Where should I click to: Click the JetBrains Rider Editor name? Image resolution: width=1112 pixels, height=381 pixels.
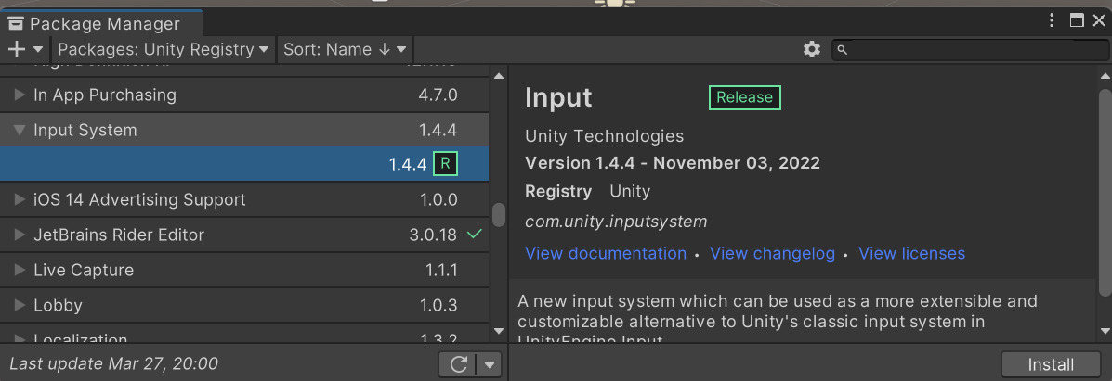[x=118, y=235]
